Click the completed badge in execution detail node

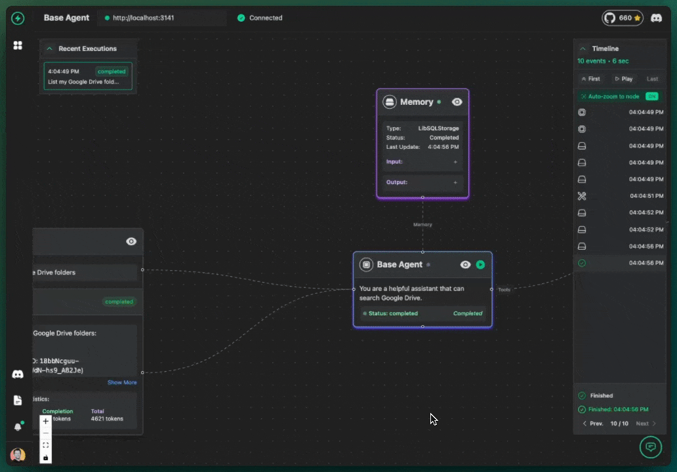[119, 302]
